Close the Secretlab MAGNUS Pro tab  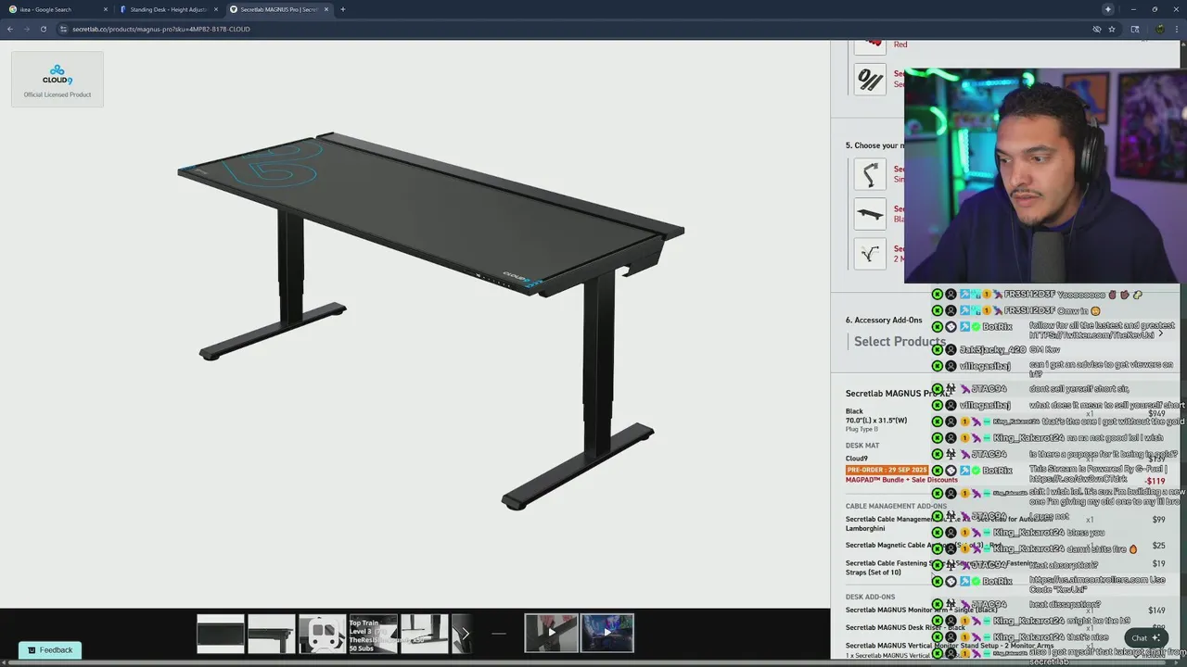tap(326, 9)
